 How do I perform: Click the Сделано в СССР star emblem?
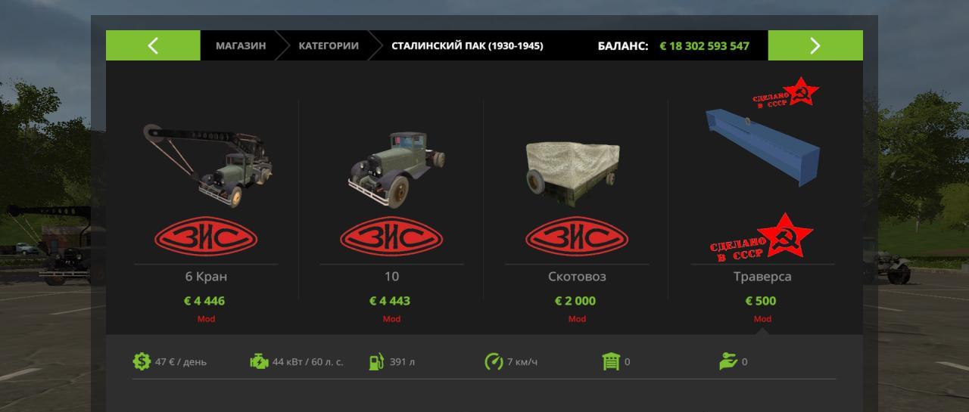762,238
